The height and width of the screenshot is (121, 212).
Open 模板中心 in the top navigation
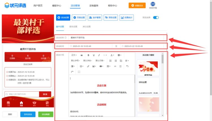[57, 5]
